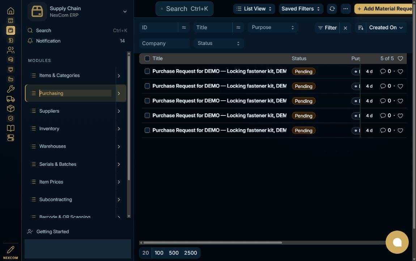This screenshot has height=261, width=416.
Task: Open the floating chat bubble button
Action: (397, 242)
